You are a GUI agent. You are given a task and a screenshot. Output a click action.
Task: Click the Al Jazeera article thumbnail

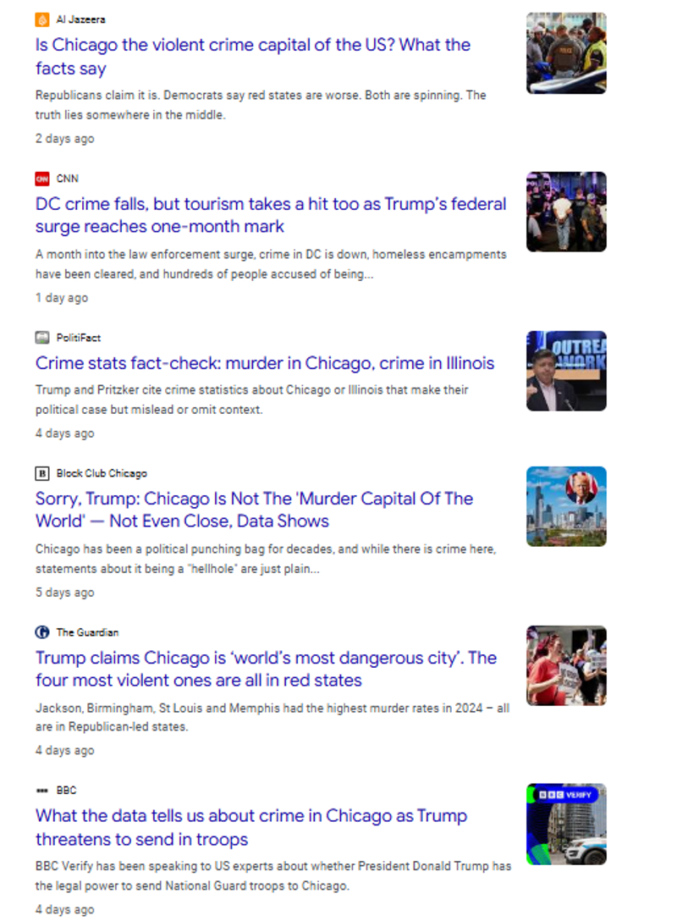tap(566, 52)
